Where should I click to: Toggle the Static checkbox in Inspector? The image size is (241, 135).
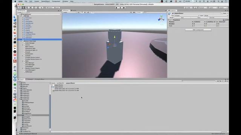click(222, 13)
